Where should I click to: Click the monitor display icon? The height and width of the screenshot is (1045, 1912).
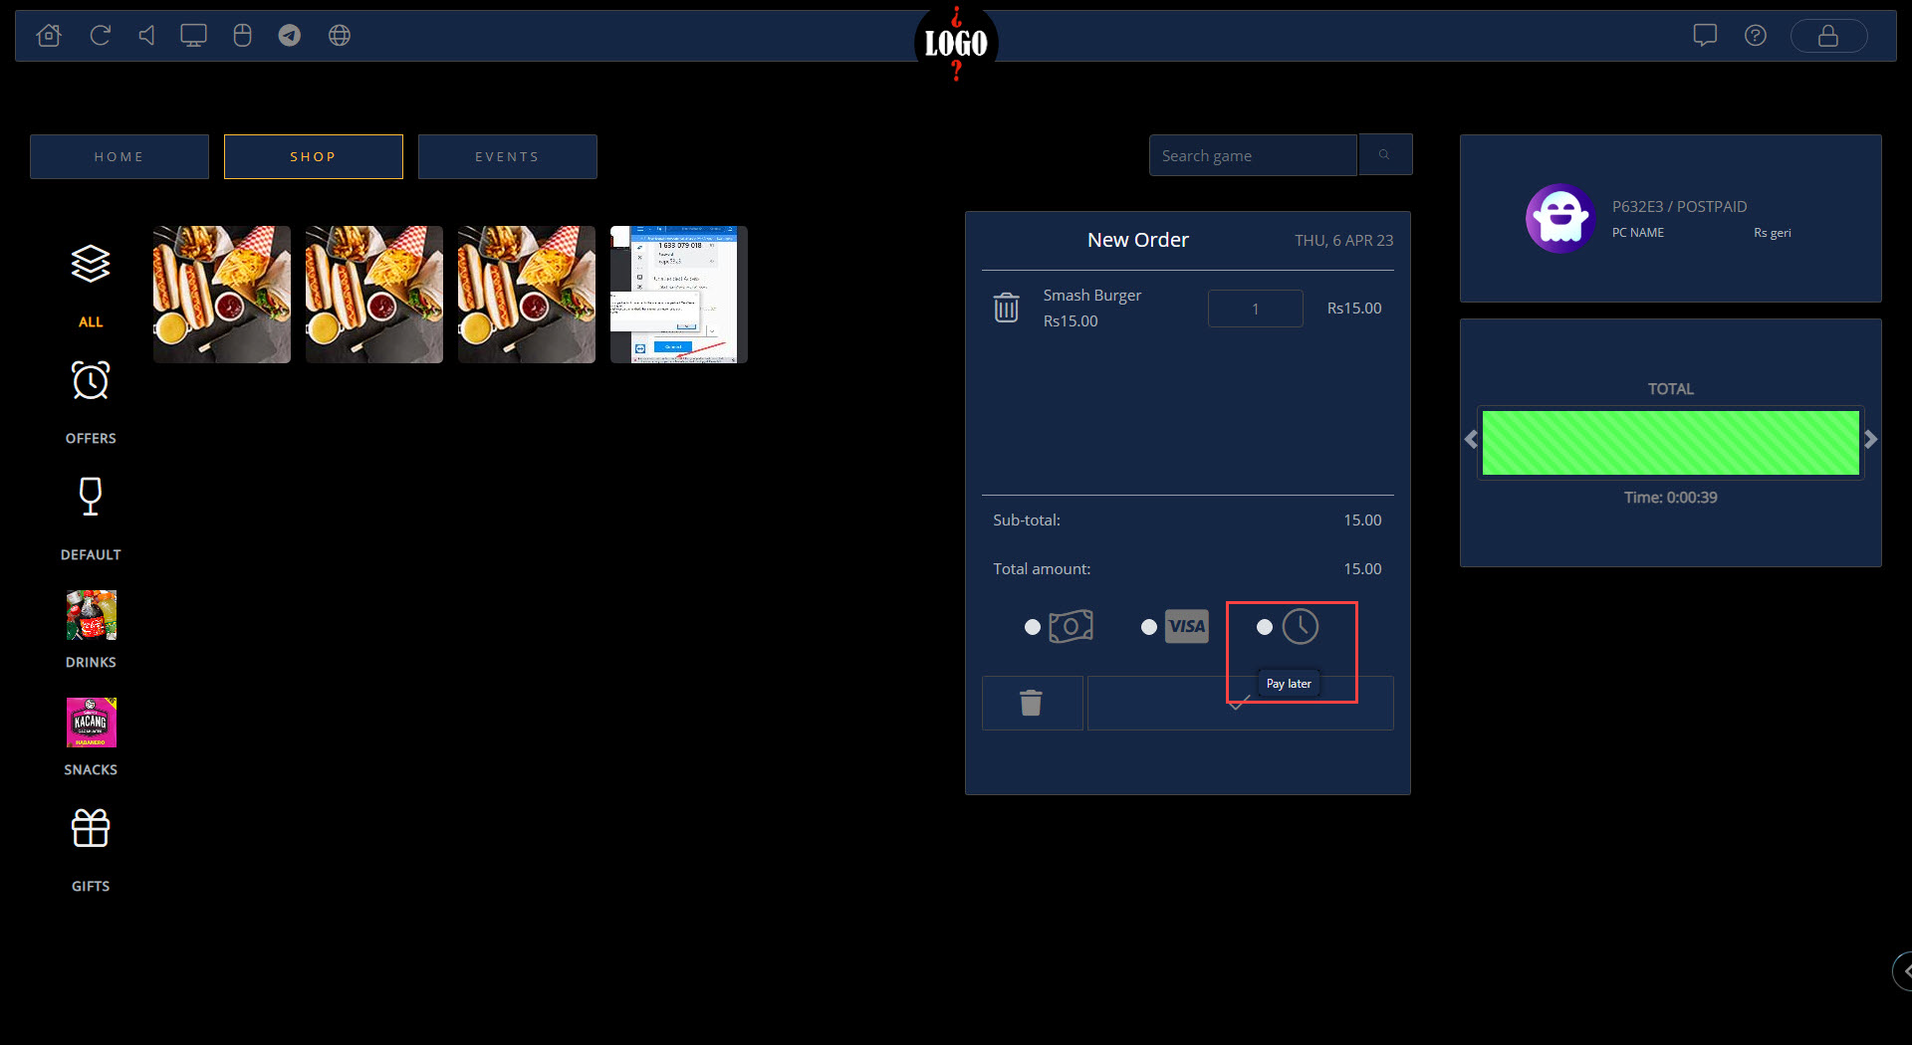tap(193, 36)
